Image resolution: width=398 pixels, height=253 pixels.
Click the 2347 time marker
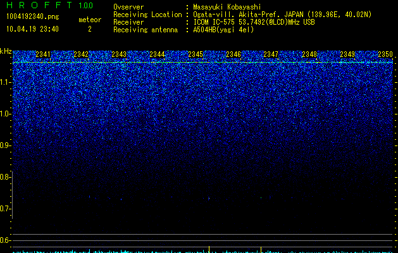pos(271,54)
